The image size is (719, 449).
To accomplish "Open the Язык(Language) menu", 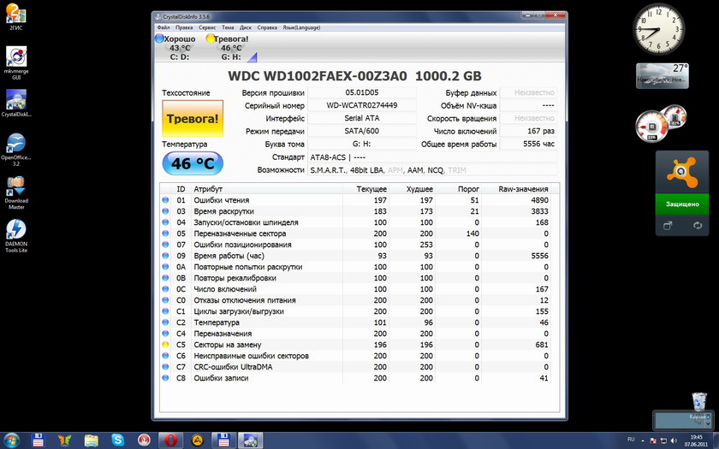I will pyautogui.click(x=301, y=27).
